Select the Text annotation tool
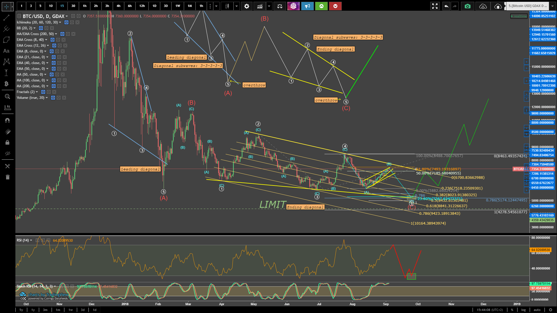Viewport: 557px width, 313px height. [6, 51]
